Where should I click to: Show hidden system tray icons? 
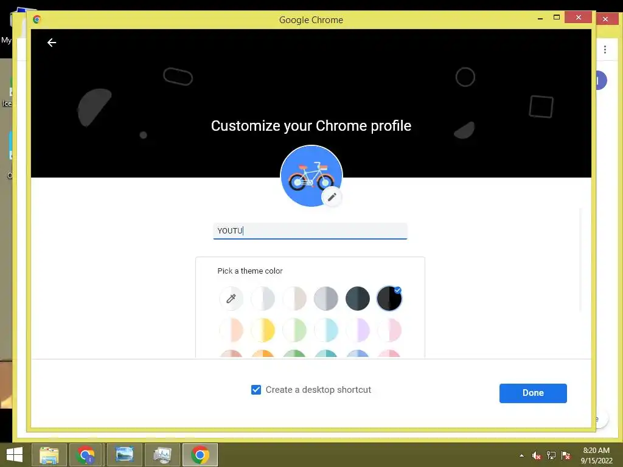pos(521,455)
